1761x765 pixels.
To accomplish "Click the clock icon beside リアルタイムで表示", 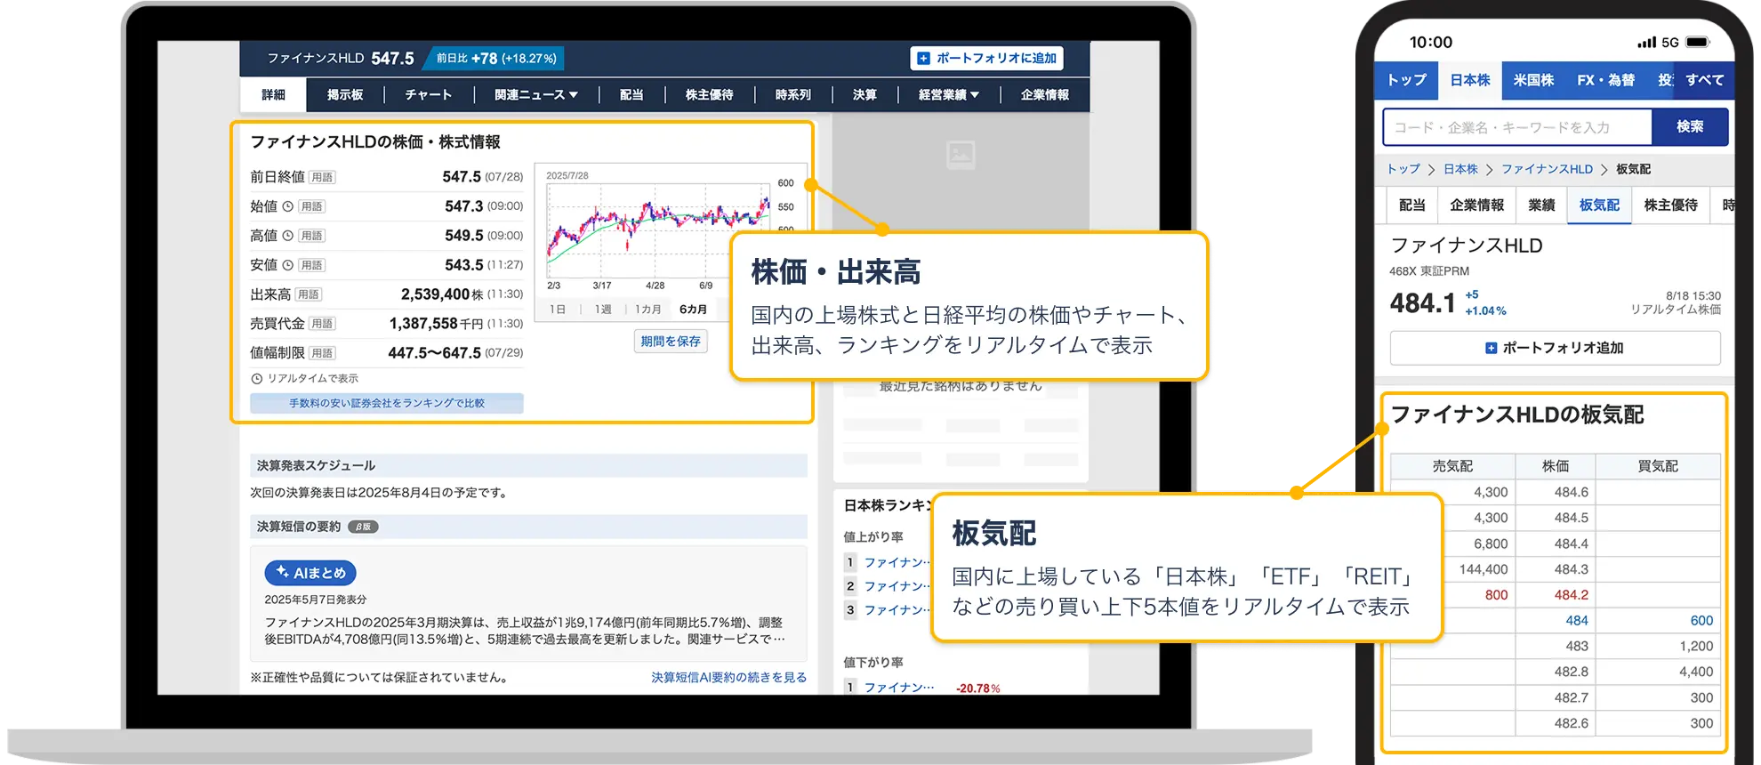I will tap(257, 379).
